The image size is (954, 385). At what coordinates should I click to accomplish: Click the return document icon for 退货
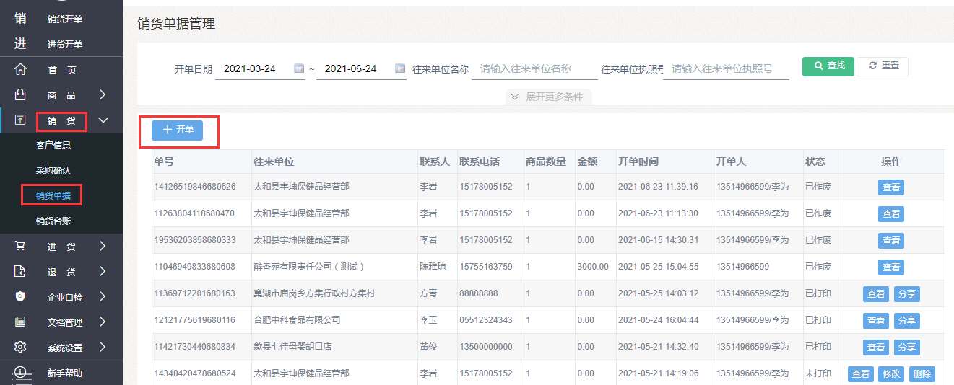tap(20, 272)
